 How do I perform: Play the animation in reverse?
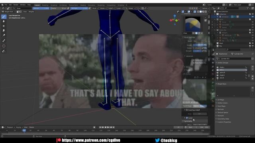click(x=105, y=128)
